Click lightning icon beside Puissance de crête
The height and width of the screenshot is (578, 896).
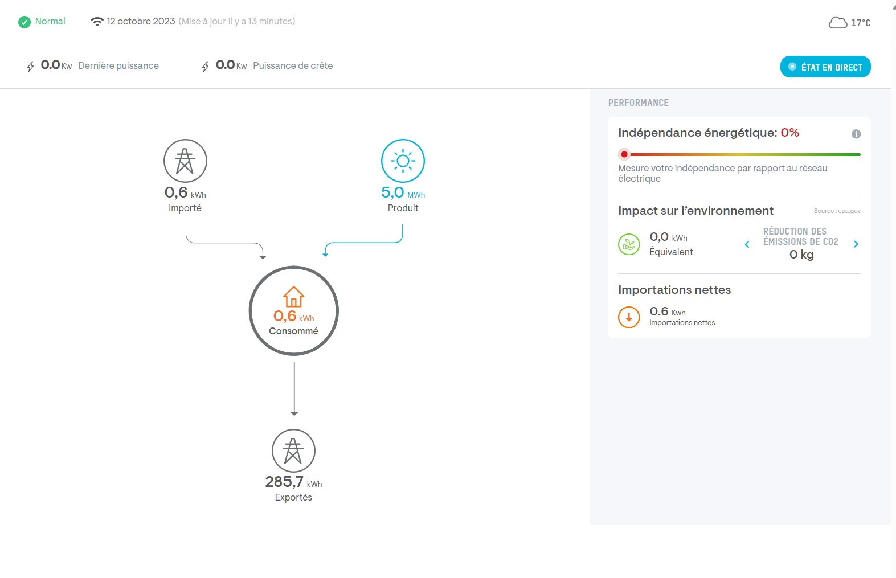(x=206, y=67)
